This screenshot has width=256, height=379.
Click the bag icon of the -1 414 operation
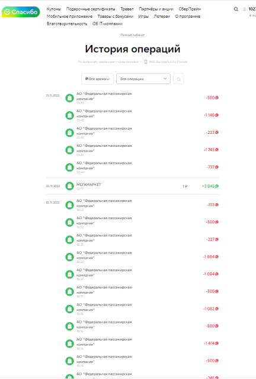click(70, 343)
